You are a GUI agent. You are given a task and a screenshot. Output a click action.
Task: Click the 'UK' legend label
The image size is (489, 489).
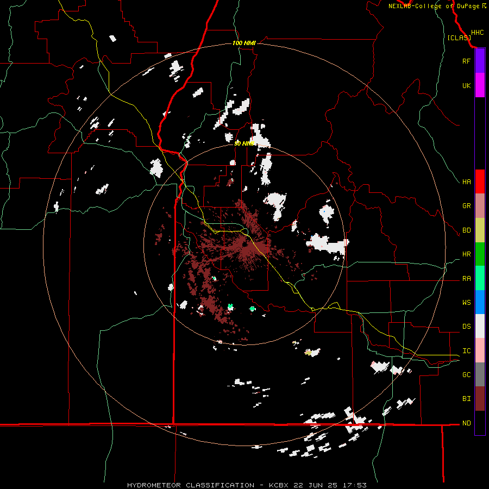click(x=466, y=85)
